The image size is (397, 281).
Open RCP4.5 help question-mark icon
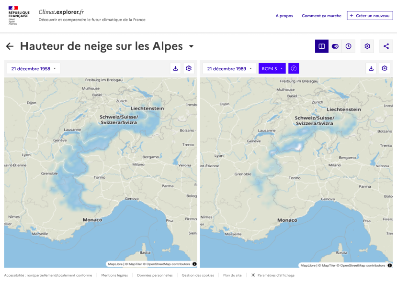click(294, 68)
